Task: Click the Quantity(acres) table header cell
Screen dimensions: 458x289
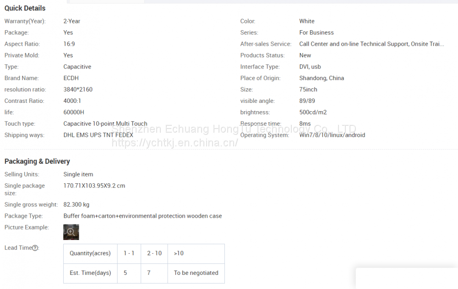Action: point(90,253)
